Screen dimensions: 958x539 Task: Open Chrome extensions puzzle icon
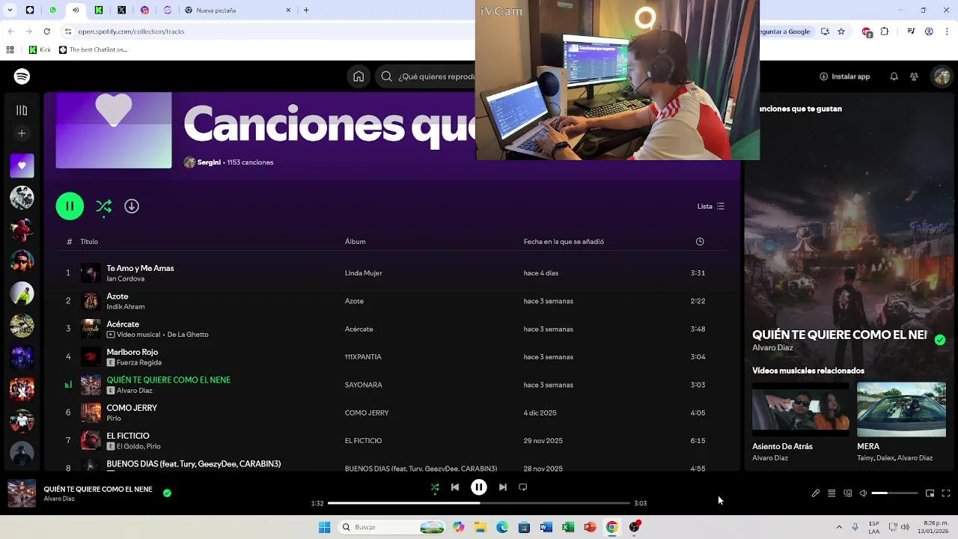[x=885, y=31]
